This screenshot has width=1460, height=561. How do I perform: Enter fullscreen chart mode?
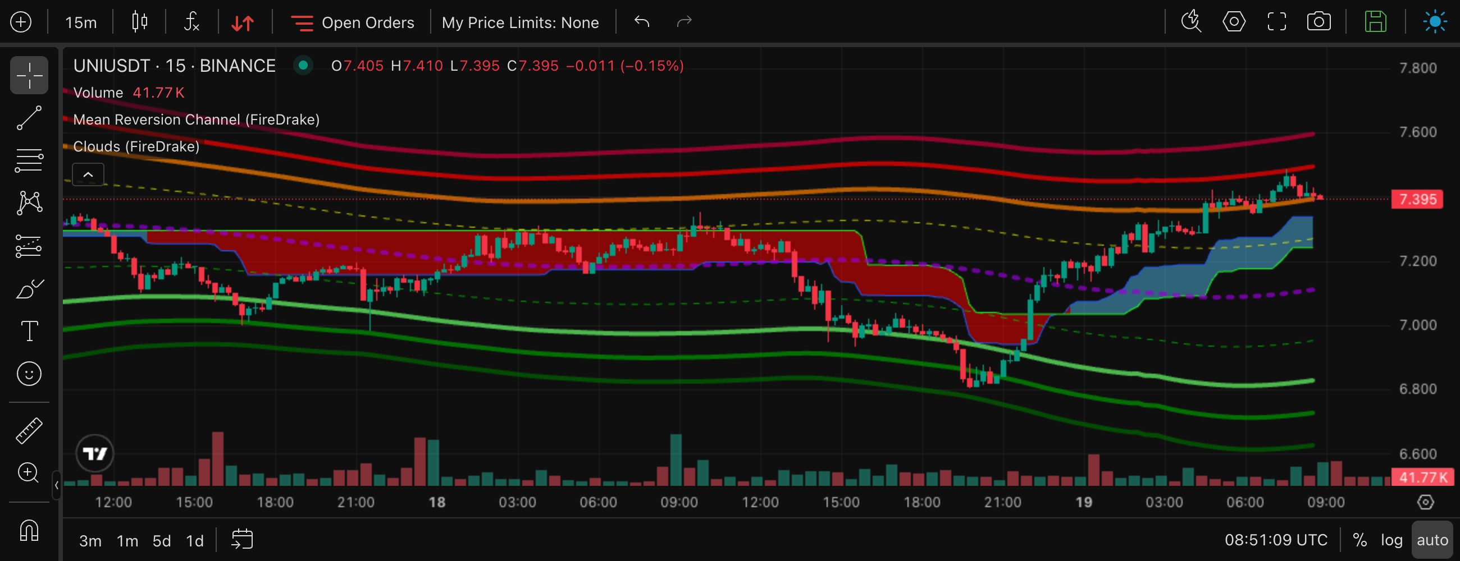(1276, 22)
